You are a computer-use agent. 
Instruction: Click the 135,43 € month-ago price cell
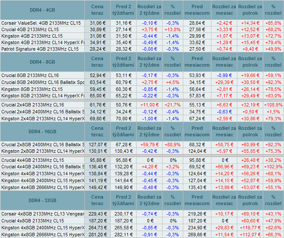pyautogui.click(x=197, y=187)
